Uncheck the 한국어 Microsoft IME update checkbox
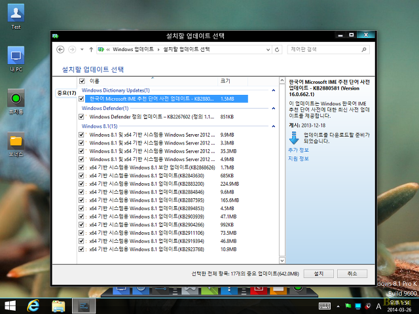The height and width of the screenshot is (314, 419). (x=81, y=99)
